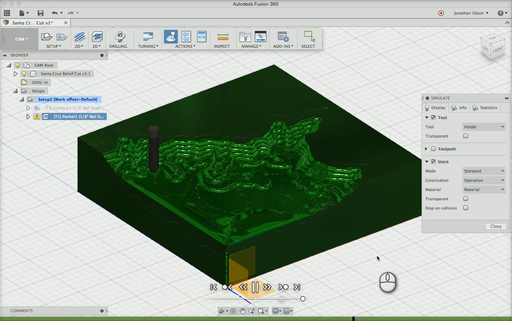Switch to the Statistics tab
The height and width of the screenshot is (321, 512).
tap(485, 108)
